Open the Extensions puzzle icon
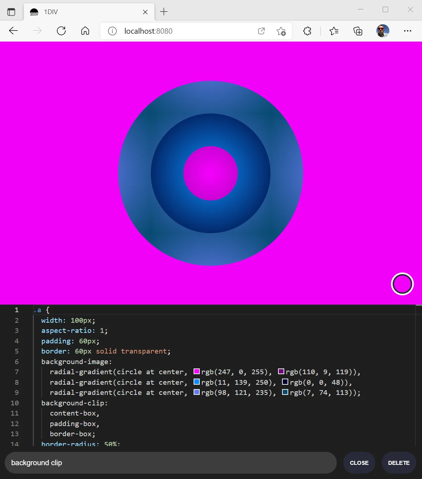The image size is (422, 479). click(x=307, y=31)
